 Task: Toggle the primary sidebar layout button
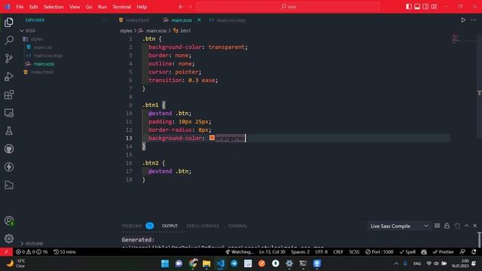[409, 7]
